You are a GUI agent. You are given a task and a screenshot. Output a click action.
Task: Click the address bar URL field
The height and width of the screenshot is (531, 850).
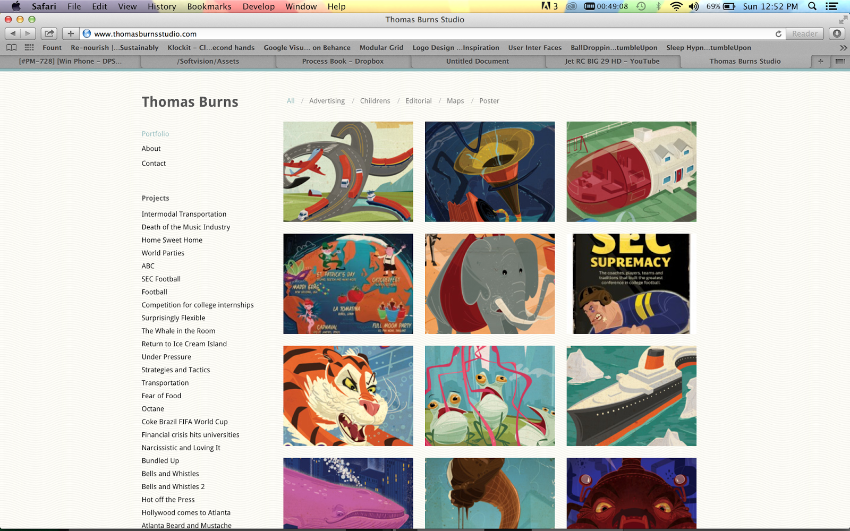(x=425, y=33)
